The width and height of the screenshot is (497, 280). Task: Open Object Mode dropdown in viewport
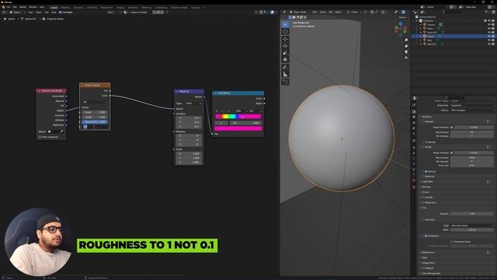[x=300, y=12]
